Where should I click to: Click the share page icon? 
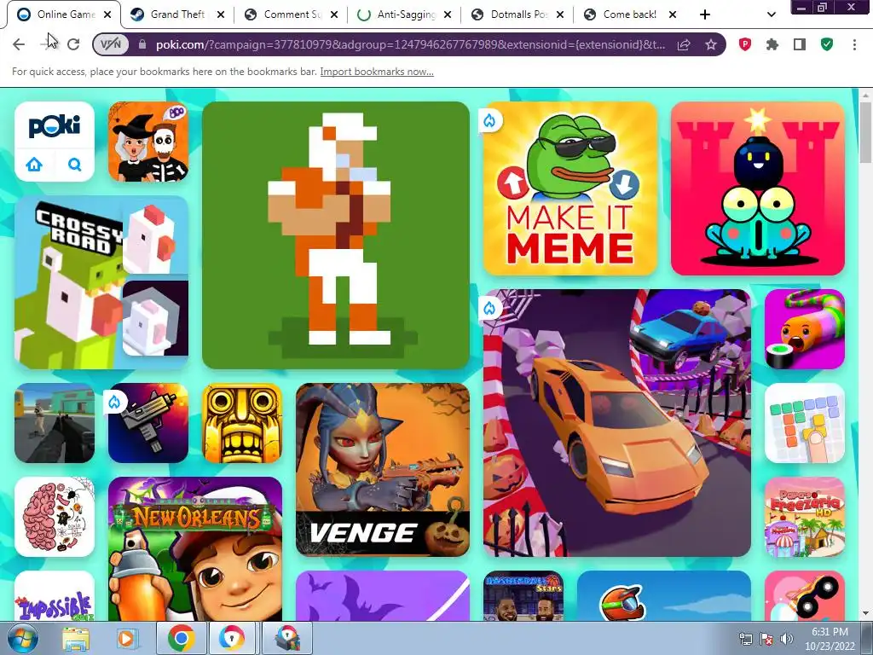tap(684, 44)
